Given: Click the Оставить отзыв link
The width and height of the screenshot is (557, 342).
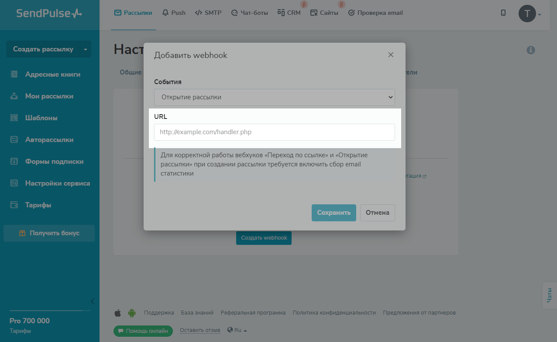Looking at the screenshot, I should [200, 330].
